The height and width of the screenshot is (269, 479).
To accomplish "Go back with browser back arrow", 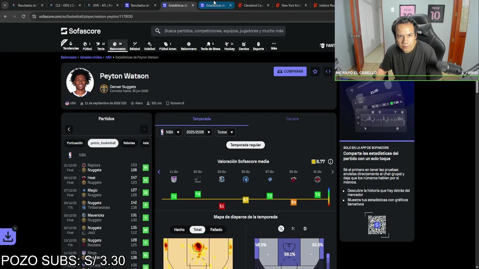I will pos(5,16).
